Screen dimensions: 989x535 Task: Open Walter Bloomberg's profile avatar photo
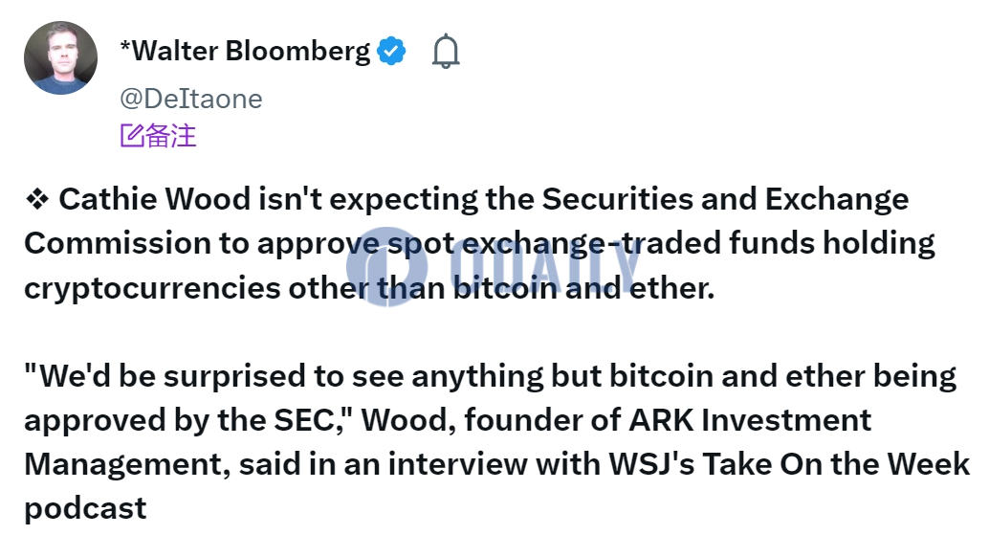60,57
